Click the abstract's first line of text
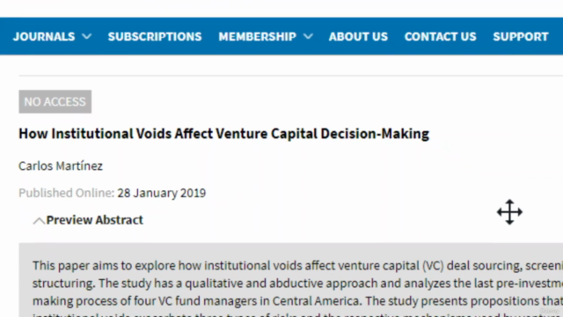The width and height of the screenshot is (563, 317). point(297,266)
